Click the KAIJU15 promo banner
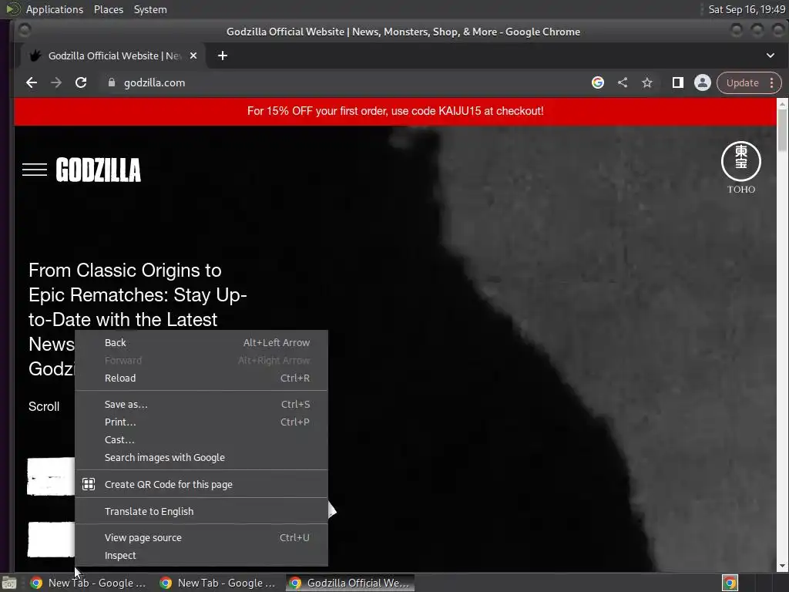Image resolution: width=789 pixels, height=592 pixels. [x=395, y=111]
